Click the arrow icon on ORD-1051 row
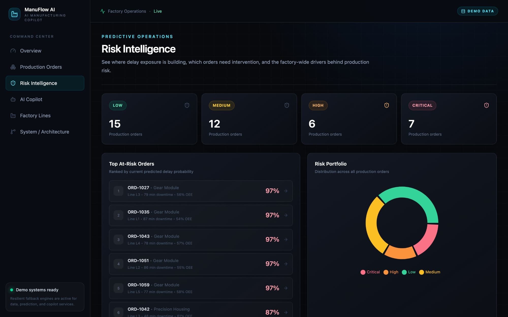This screenshot has width=508, height=317. 286,264
